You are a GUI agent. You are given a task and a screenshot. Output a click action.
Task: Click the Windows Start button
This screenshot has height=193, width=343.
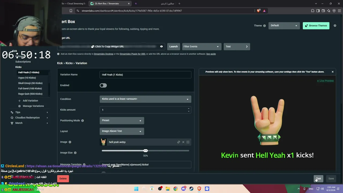point(136,189)
